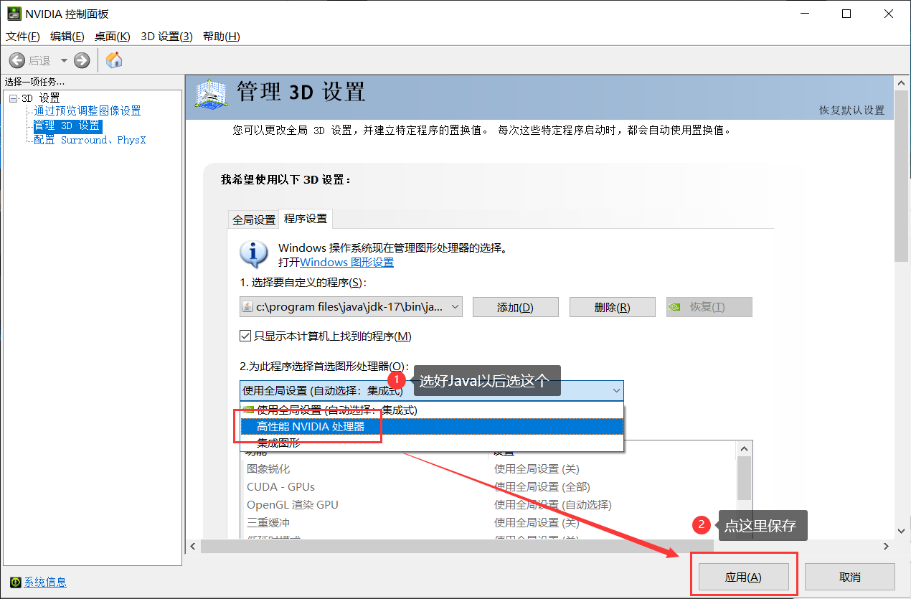The image size is (911, 599).
Task: Select the OpenGL 渲染 GPU setting row
Action: [488, 504]
